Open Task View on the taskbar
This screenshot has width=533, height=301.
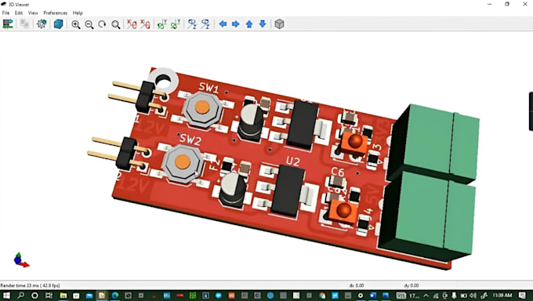coord(49,296)
